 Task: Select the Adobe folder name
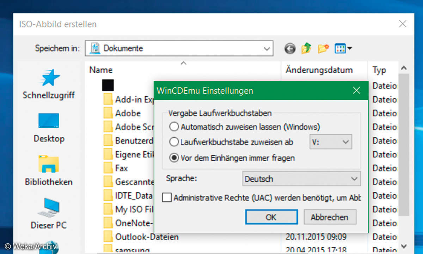128,113
